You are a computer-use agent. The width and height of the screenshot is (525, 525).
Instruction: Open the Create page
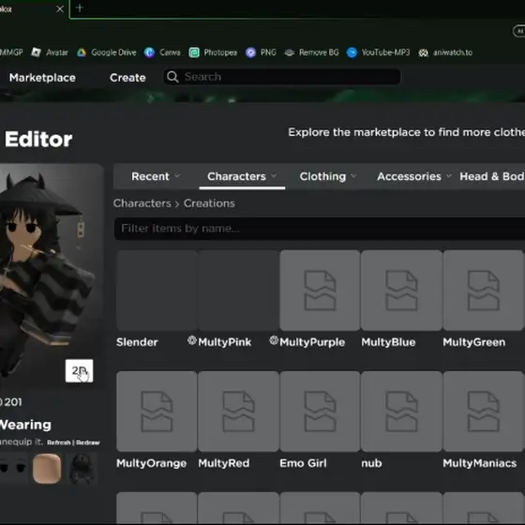coord(127,78)
